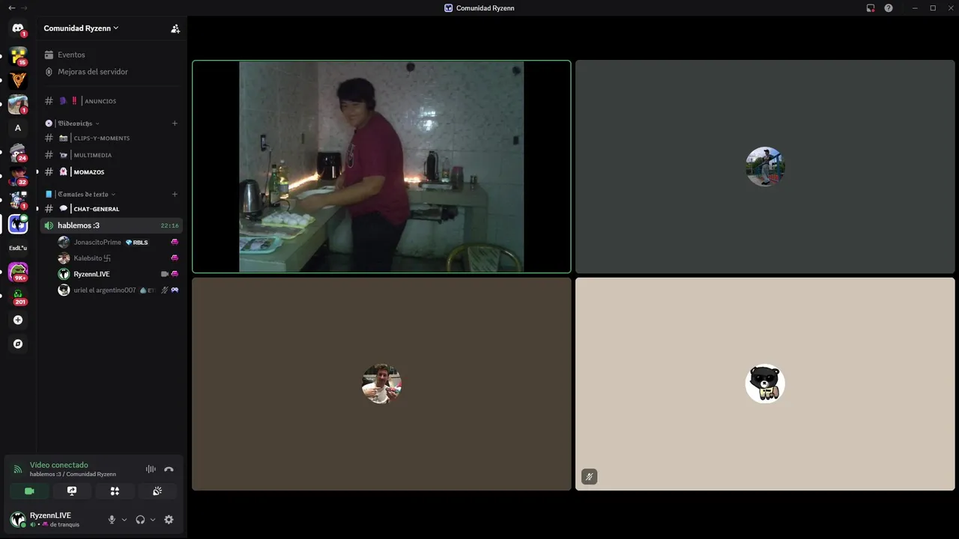The height and width of the screenshot is (539, 959).
Task: Click the invite people icon beside server name
Action: 175,28
